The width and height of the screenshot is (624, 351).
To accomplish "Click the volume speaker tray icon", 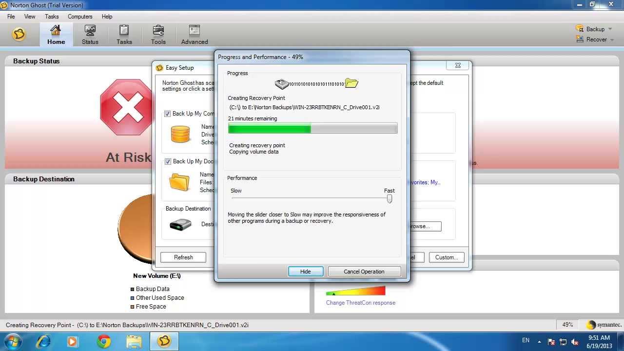I will click(575, 342).
